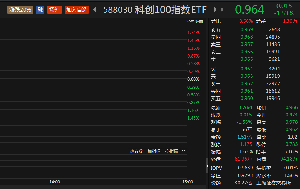Viewport: 300px width, 189px height.
Task: Click the 卖五 ask price 0.969
Action: coord(246,29)
